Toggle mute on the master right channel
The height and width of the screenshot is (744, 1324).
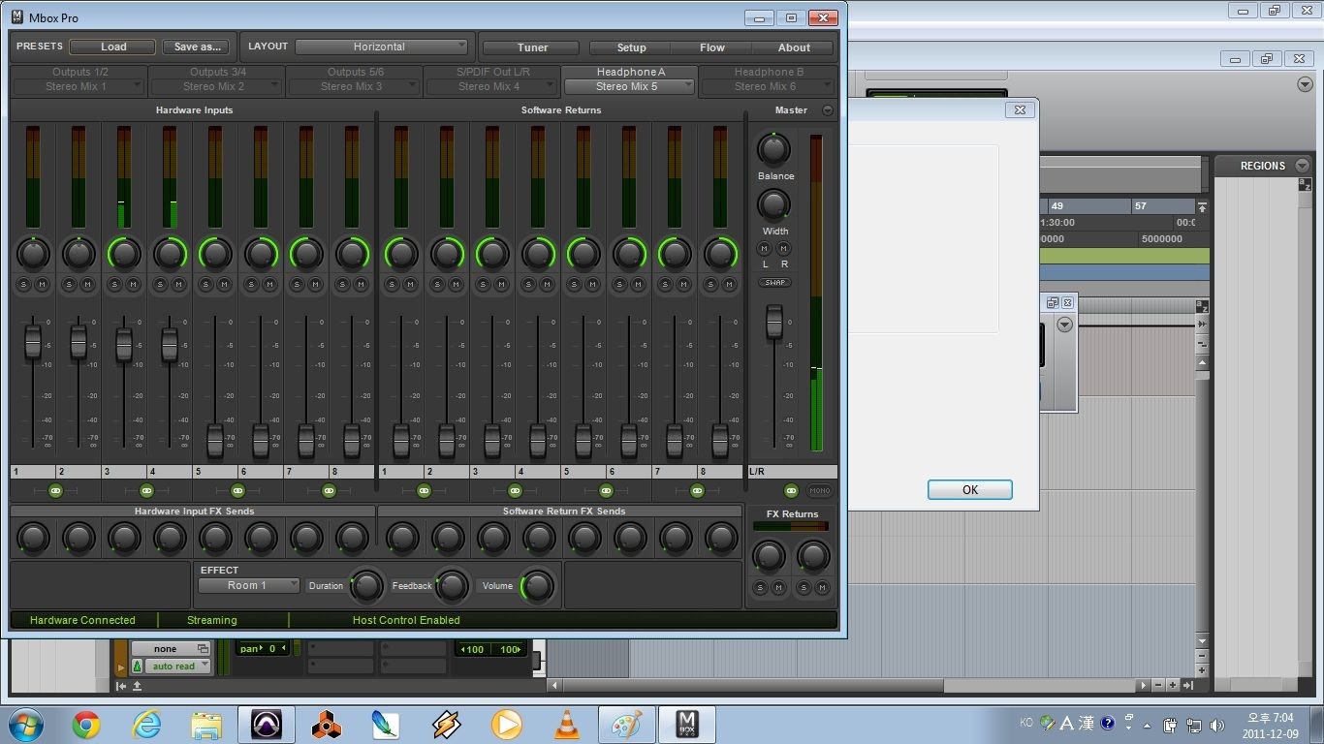click(784, 249)
